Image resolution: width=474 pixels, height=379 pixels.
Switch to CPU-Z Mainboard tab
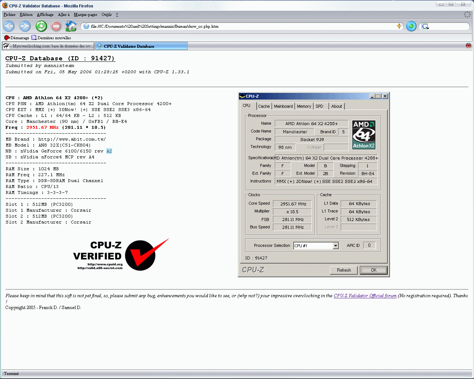(283, 106)
